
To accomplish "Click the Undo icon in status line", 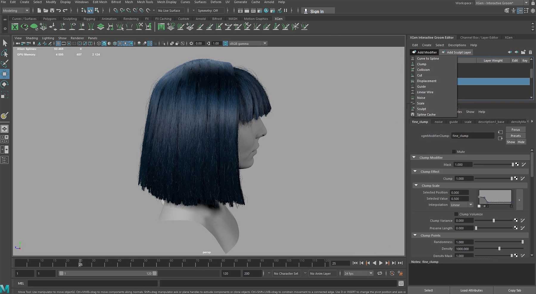I will pyautogui.click(x=59, y=11).
